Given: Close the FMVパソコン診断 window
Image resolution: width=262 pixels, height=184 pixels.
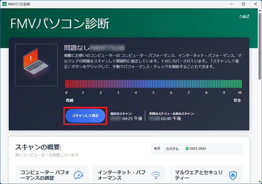Looking at the screenshot, I should [x=255, y=4].
